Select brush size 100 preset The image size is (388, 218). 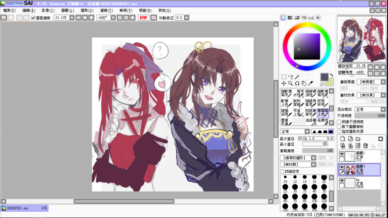click(x=314, y=198)
